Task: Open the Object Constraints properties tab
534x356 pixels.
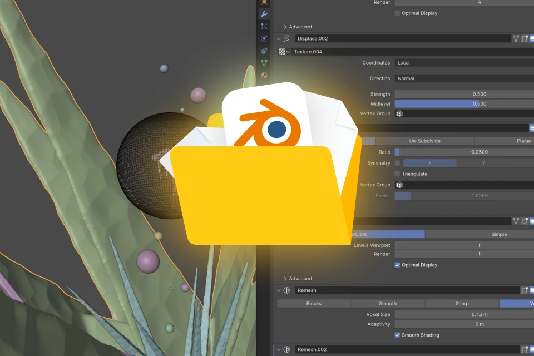Action: pos(264,51)
